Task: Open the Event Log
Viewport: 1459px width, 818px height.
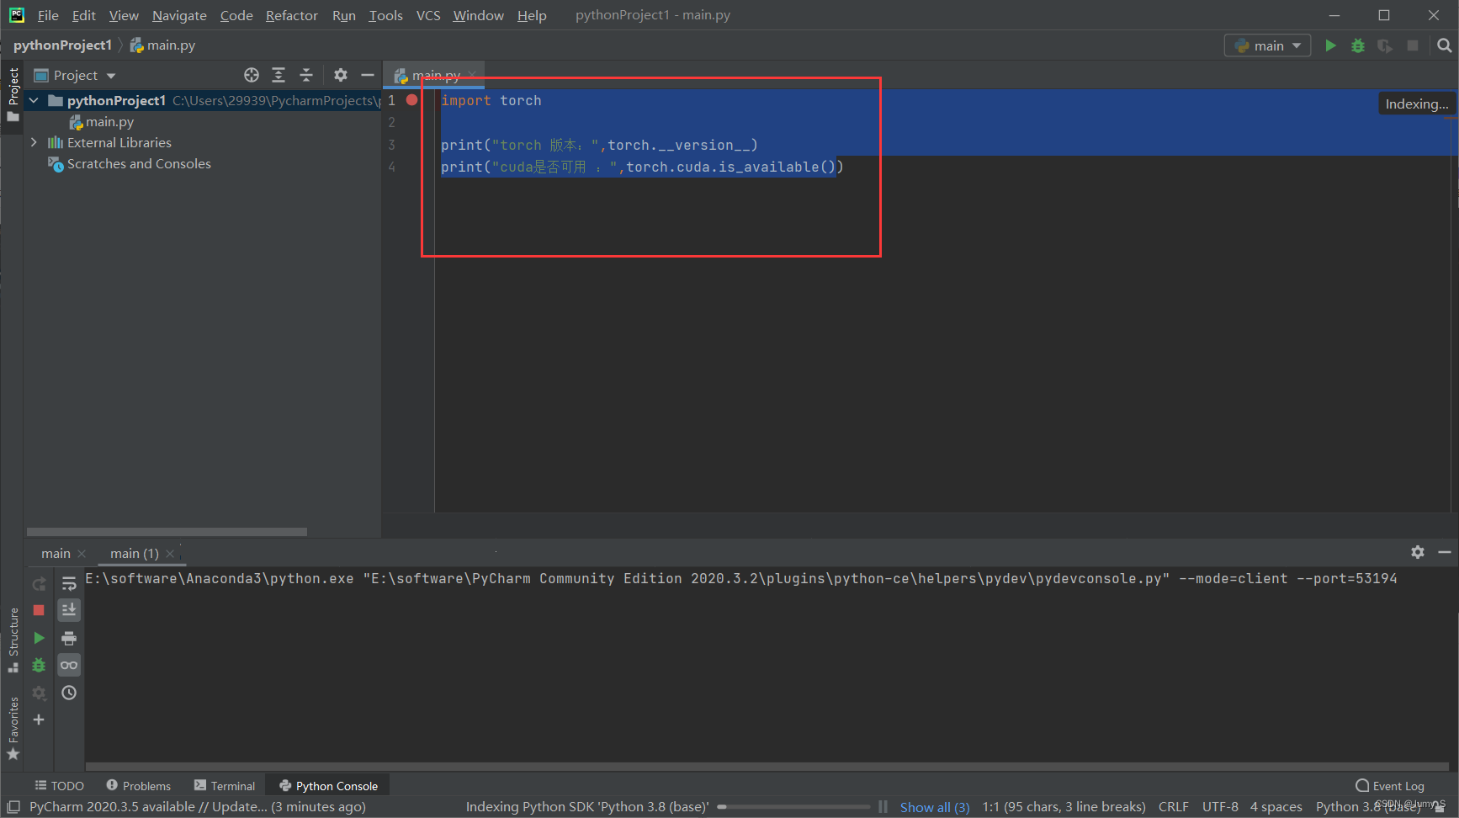Action: 1390,786
